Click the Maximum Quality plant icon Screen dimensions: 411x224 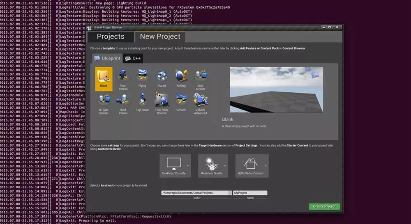(211, 164)
